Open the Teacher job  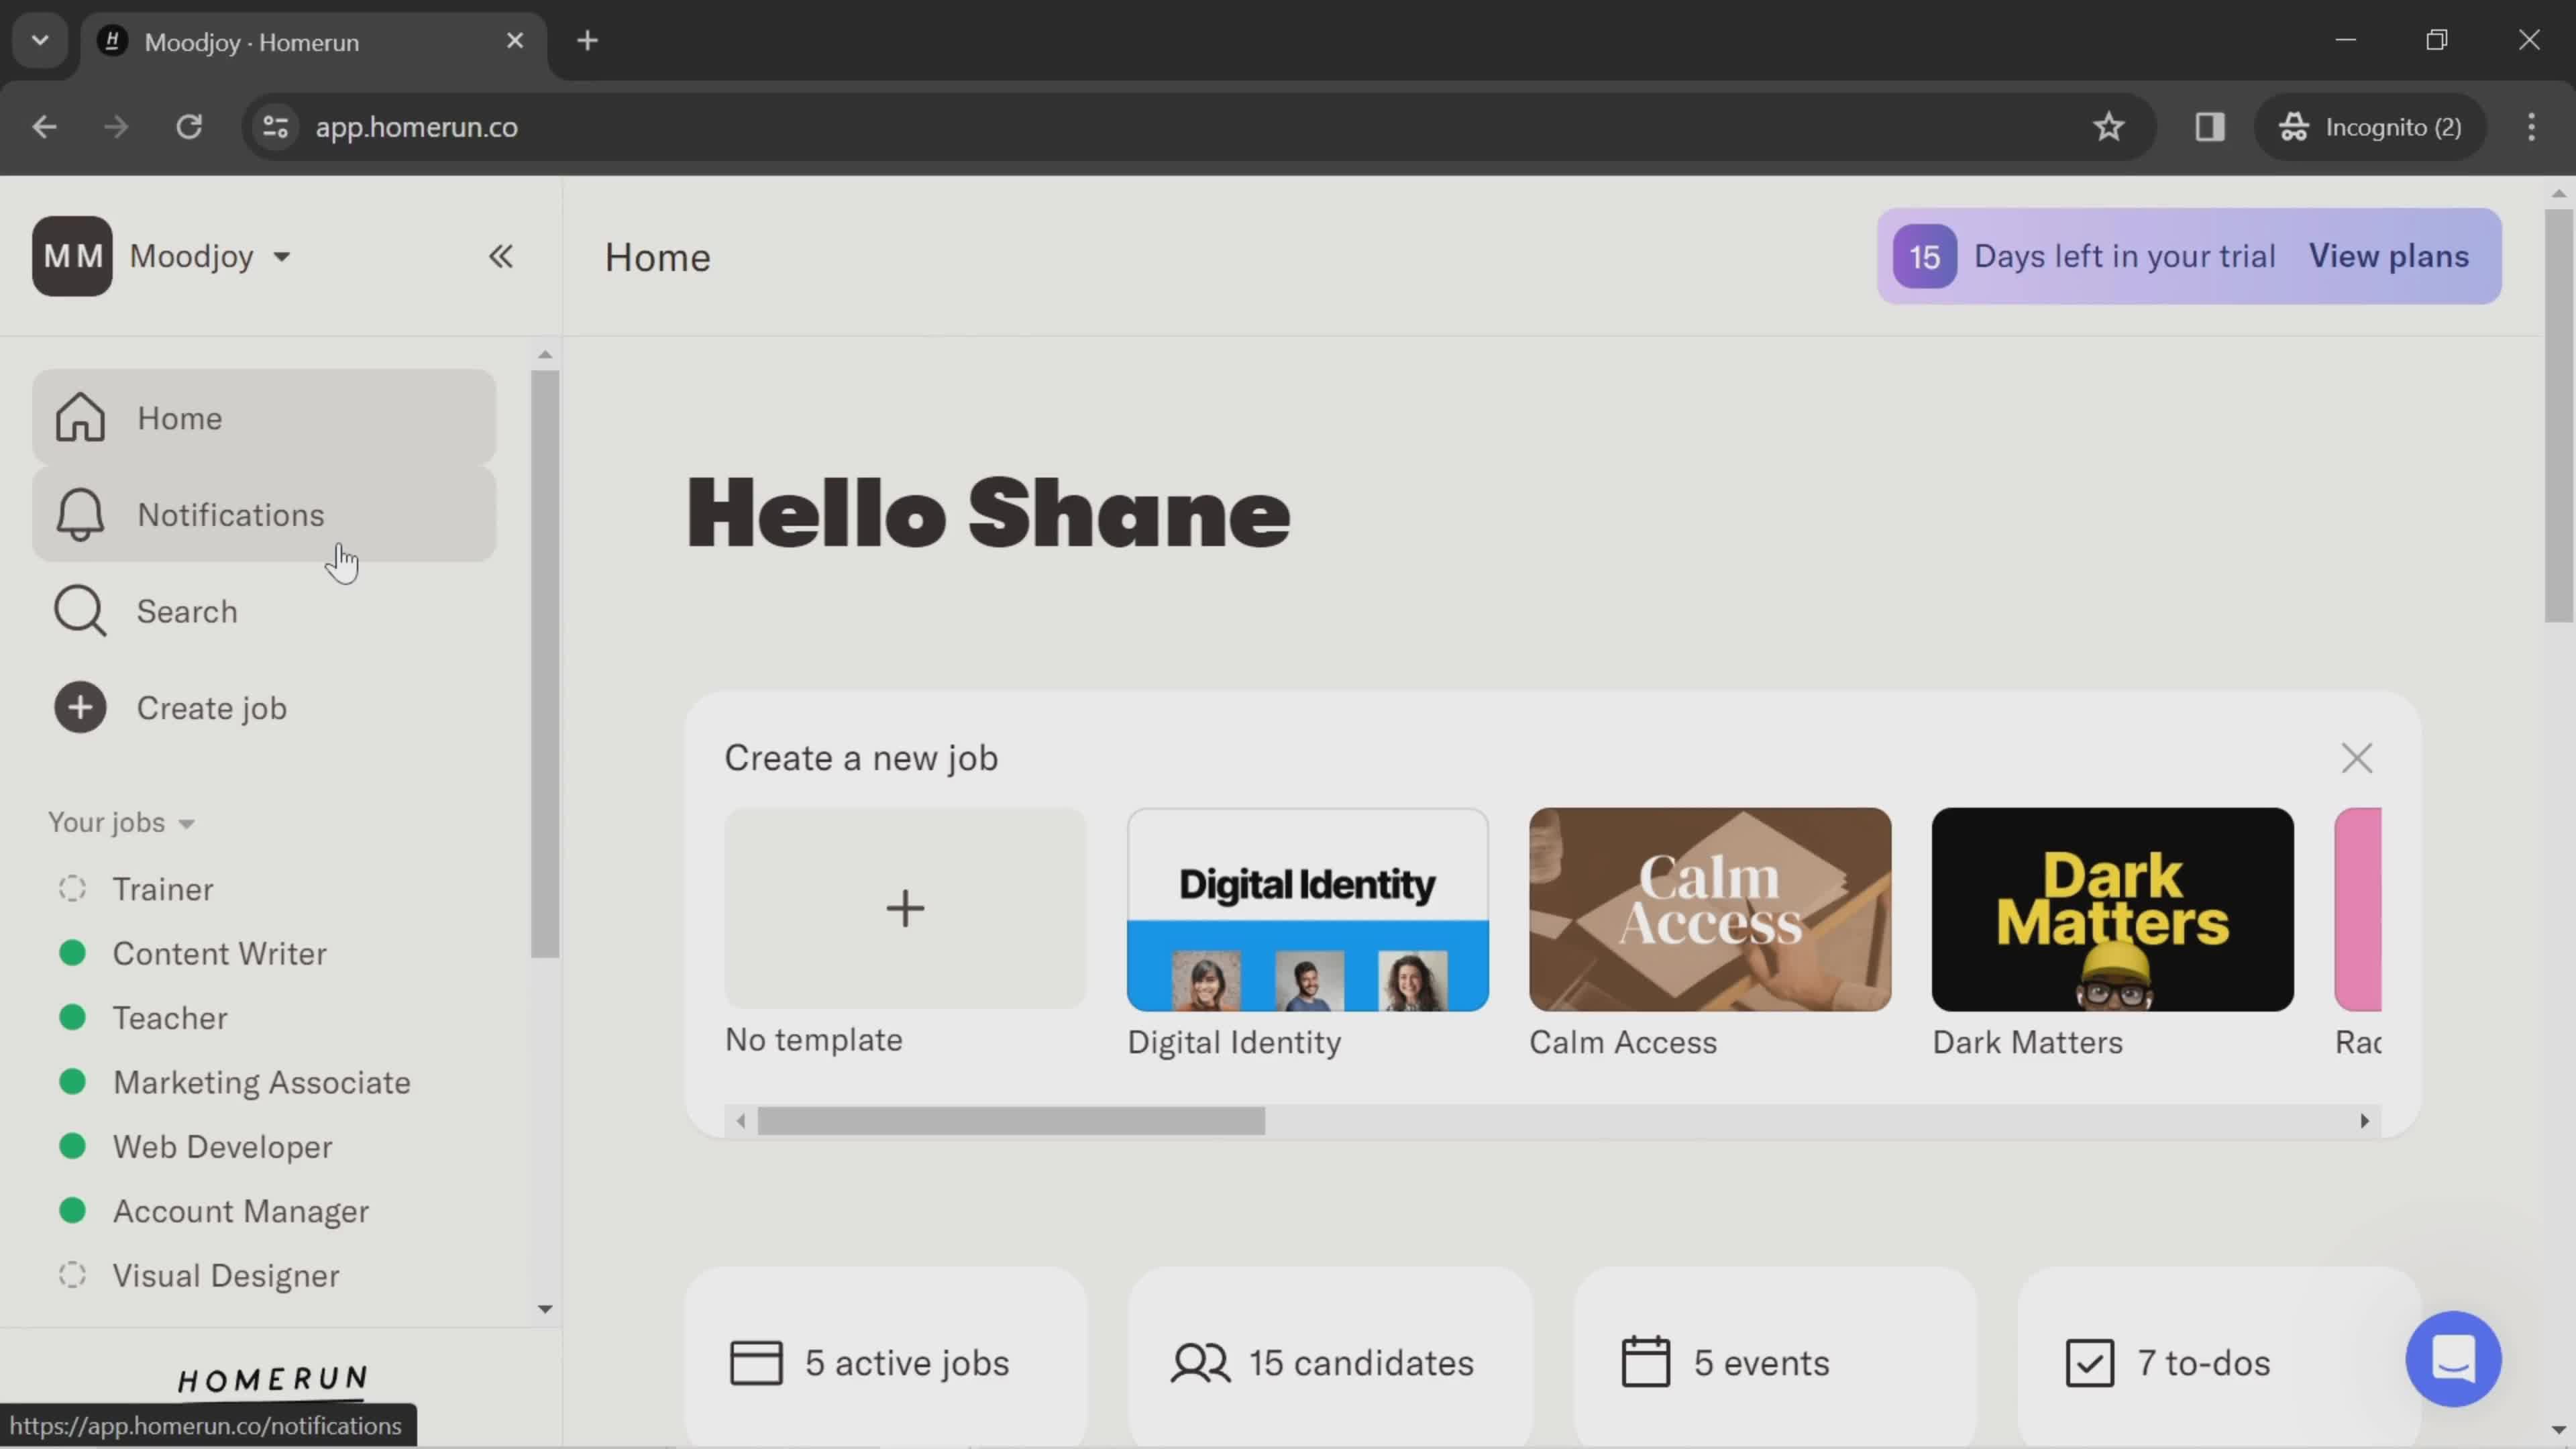(x=170, y=1018)
